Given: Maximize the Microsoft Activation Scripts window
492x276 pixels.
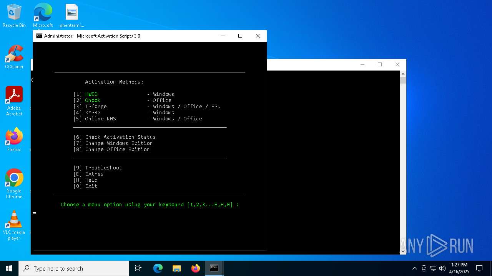Looking at the screenshot, I should (240, 36).
